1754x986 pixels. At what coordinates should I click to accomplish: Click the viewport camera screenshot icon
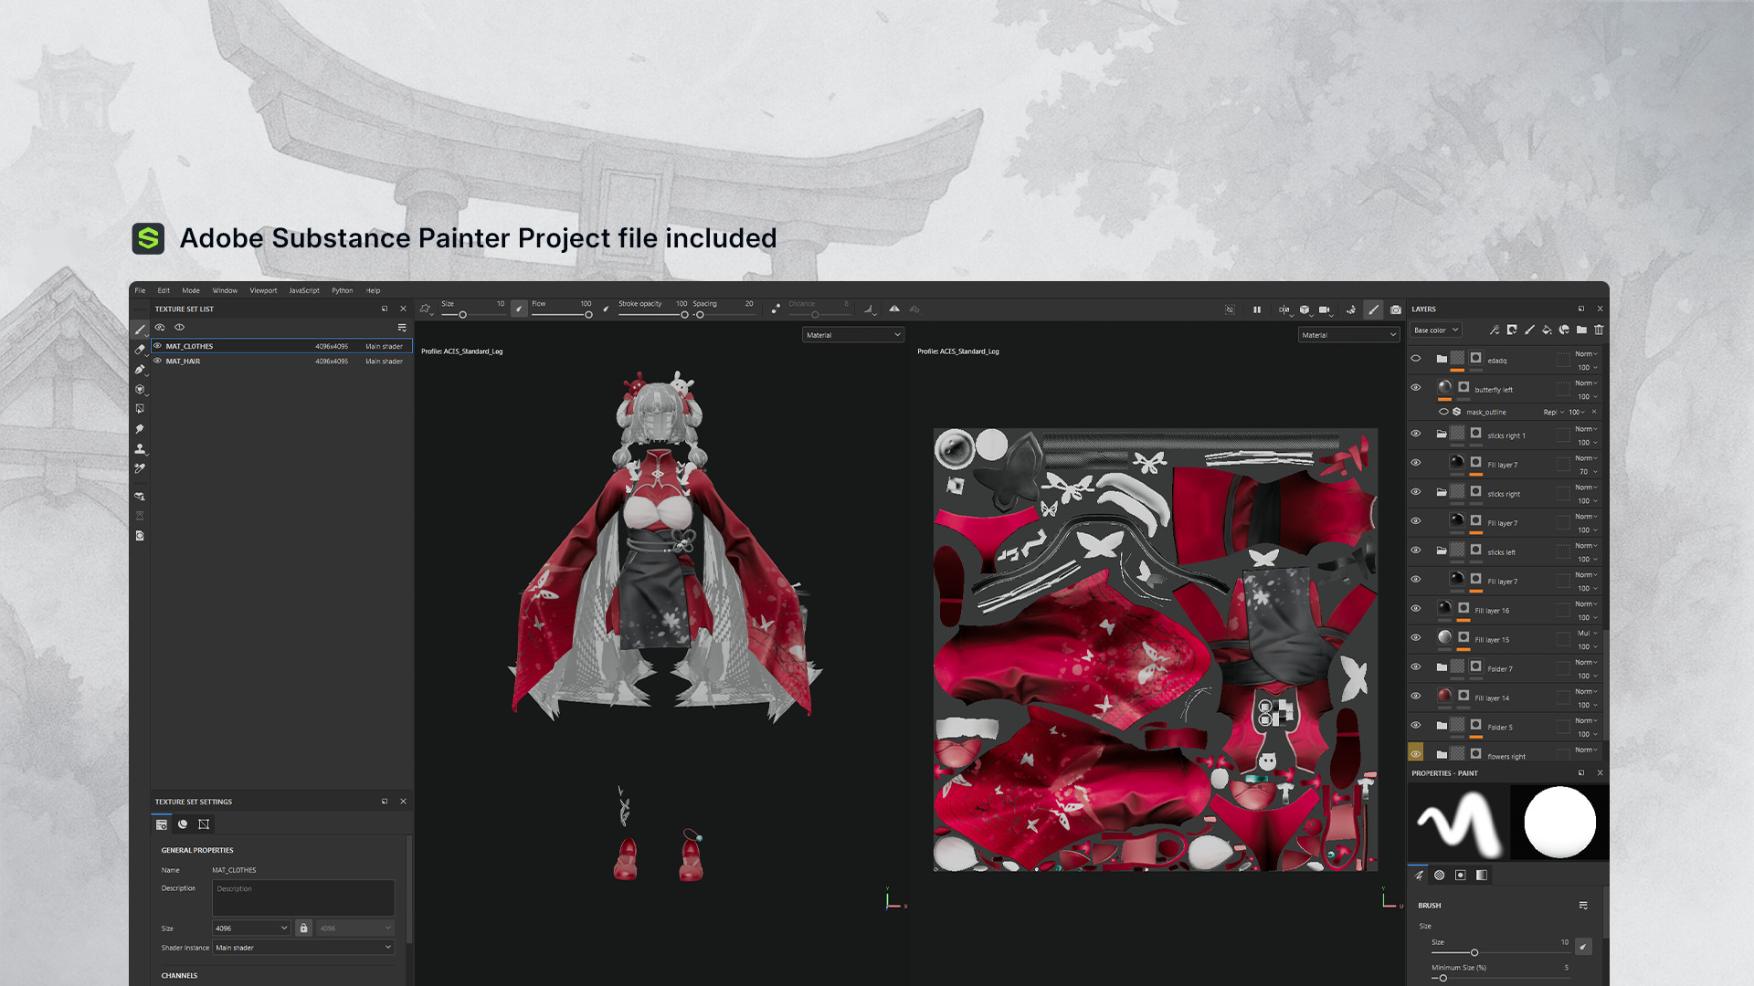tap(1396, 309)
